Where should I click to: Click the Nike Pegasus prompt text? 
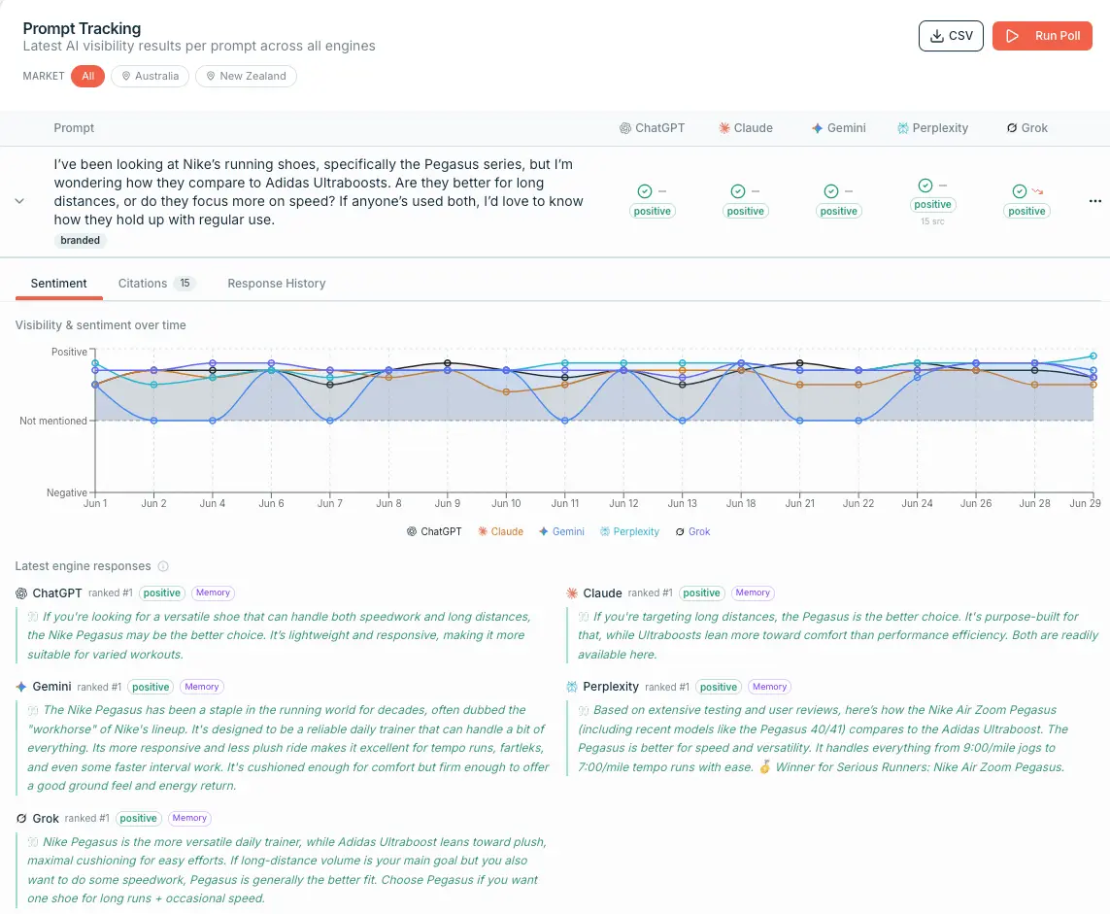tap(319, 192)
